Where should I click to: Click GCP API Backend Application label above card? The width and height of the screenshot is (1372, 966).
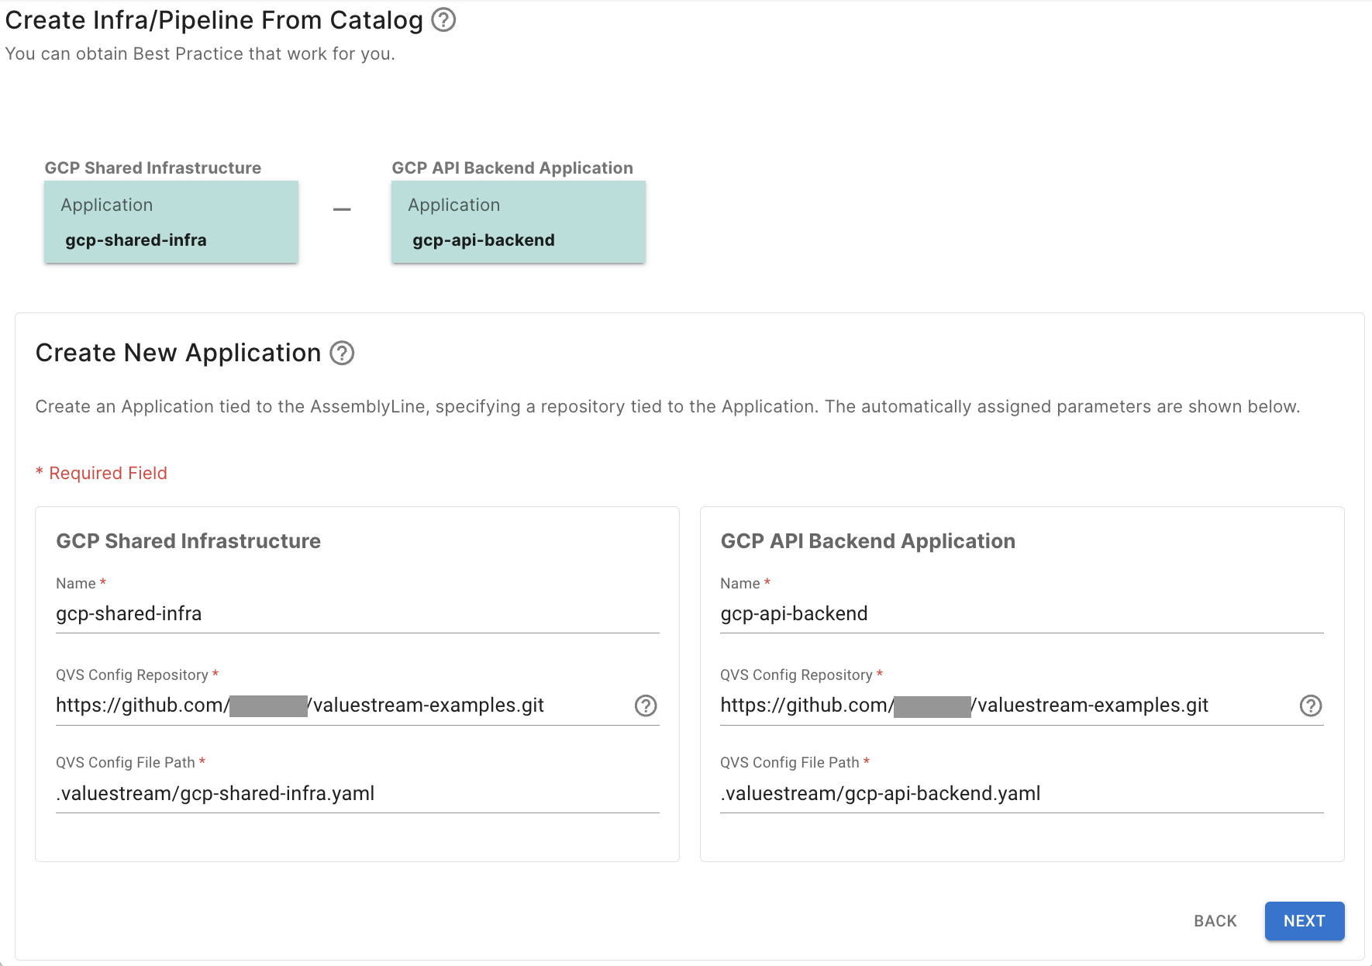click(512, 168)
